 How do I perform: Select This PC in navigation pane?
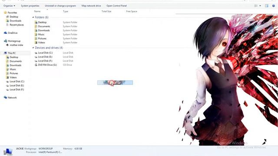[12, 53]
